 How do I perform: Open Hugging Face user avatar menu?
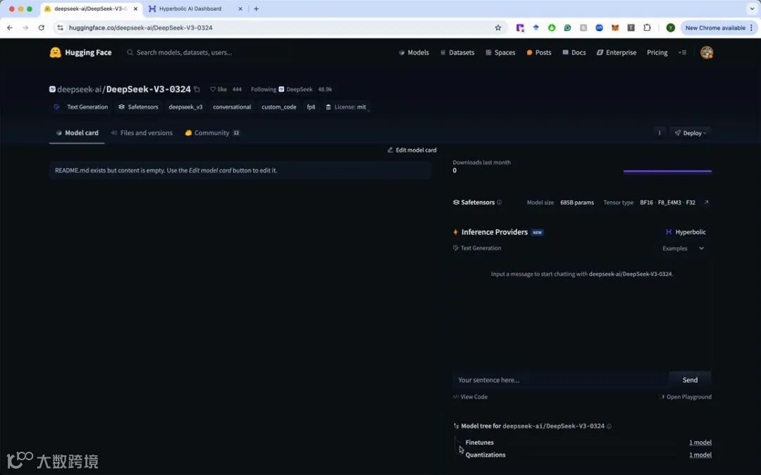click(x=707, y=52)
